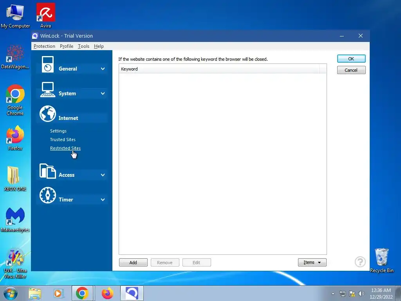Screen dimensions: 401x301
Task: Select the Avira desktop shortcut
Action: (45, 15)
